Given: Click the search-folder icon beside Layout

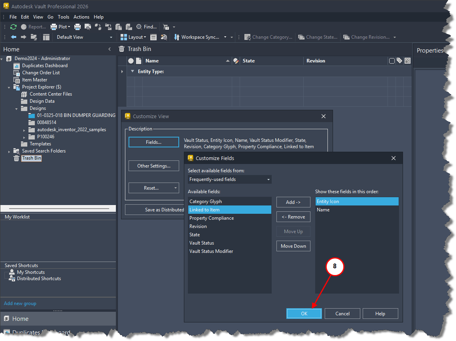Looking at the screenshot, I should [164, 37].
